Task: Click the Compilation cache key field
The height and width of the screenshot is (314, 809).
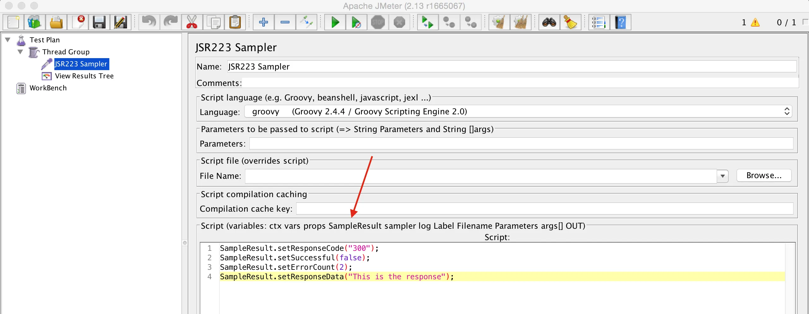Action: tap(545, 209)
